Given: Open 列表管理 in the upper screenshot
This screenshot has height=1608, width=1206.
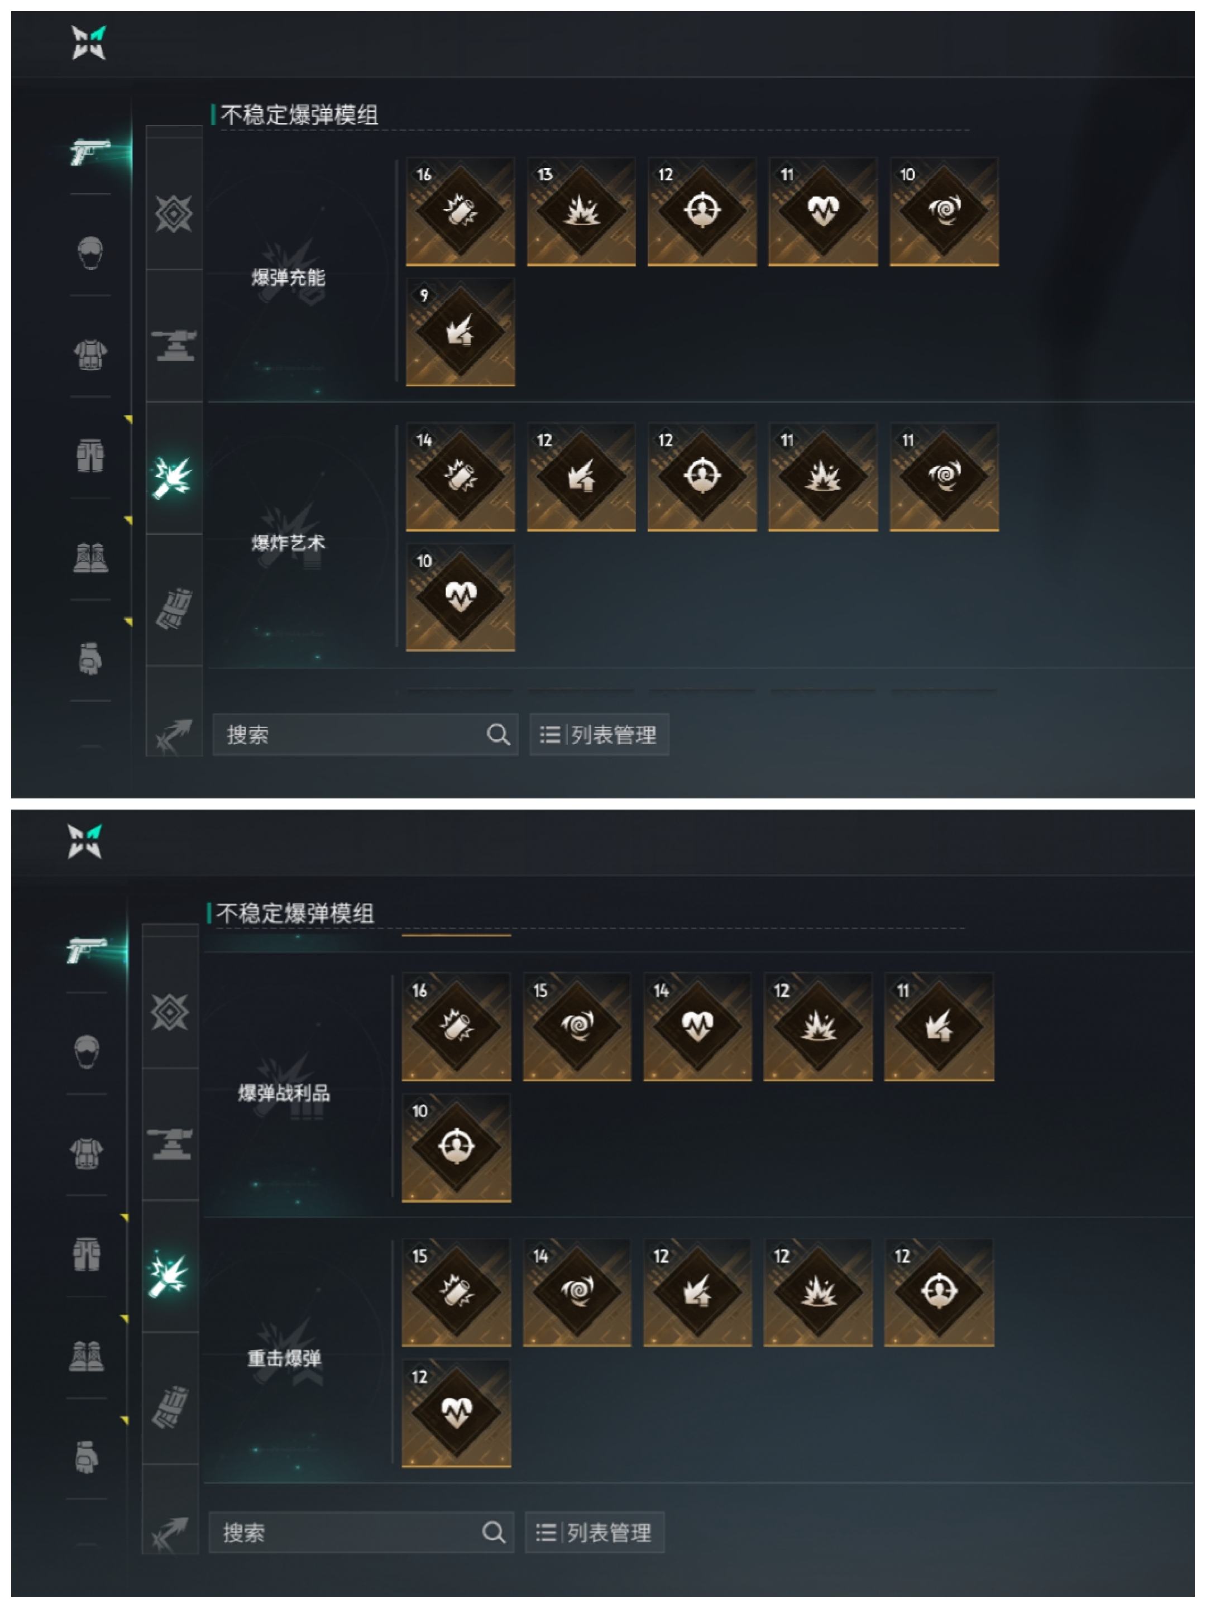Looking at the screenshot, I should (x=599, y=734).
